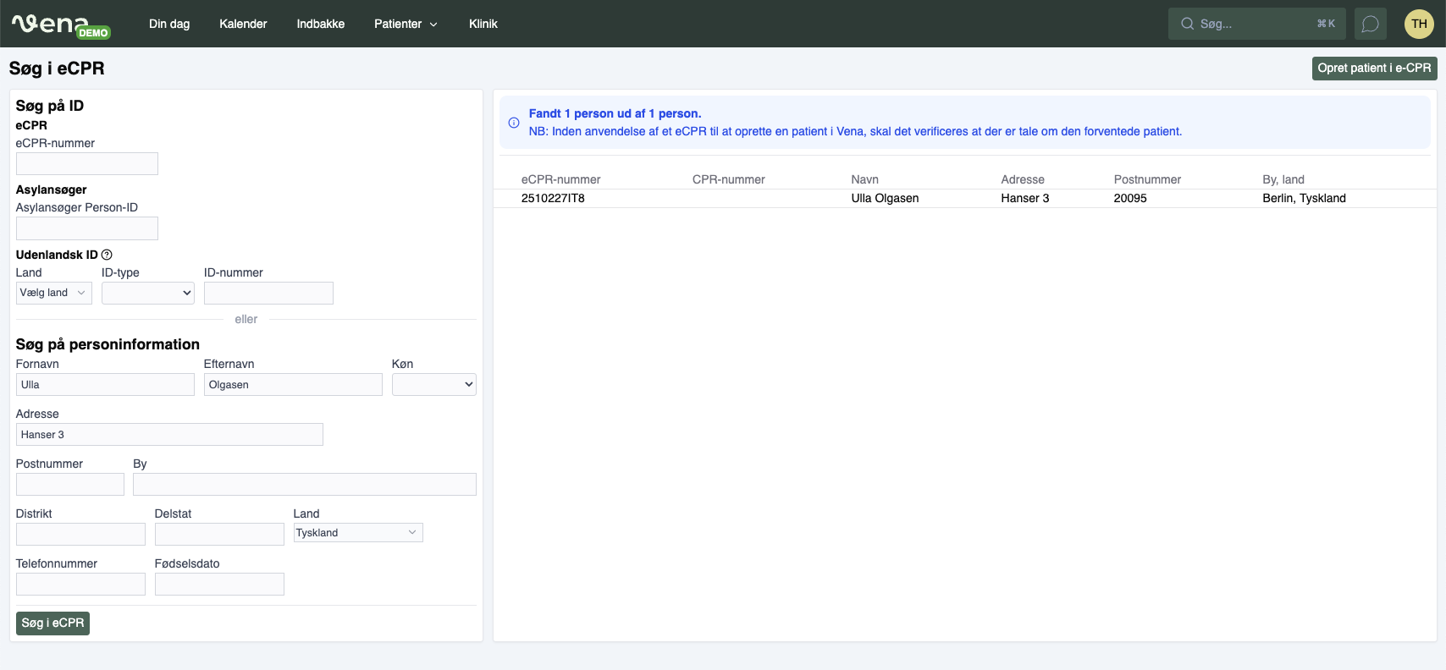
Task: Open the ID-type dropdown
Action: tap(147, 293)
